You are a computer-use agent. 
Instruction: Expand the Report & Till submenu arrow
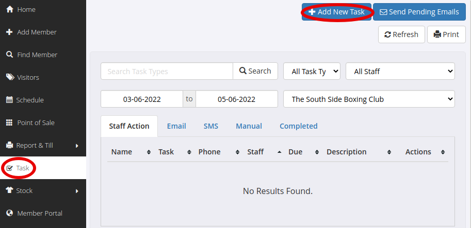[77, 146]
